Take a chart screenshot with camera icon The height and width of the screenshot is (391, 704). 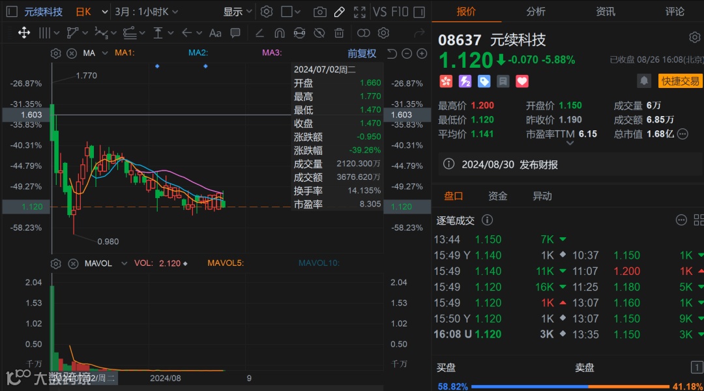click(319, 12)
